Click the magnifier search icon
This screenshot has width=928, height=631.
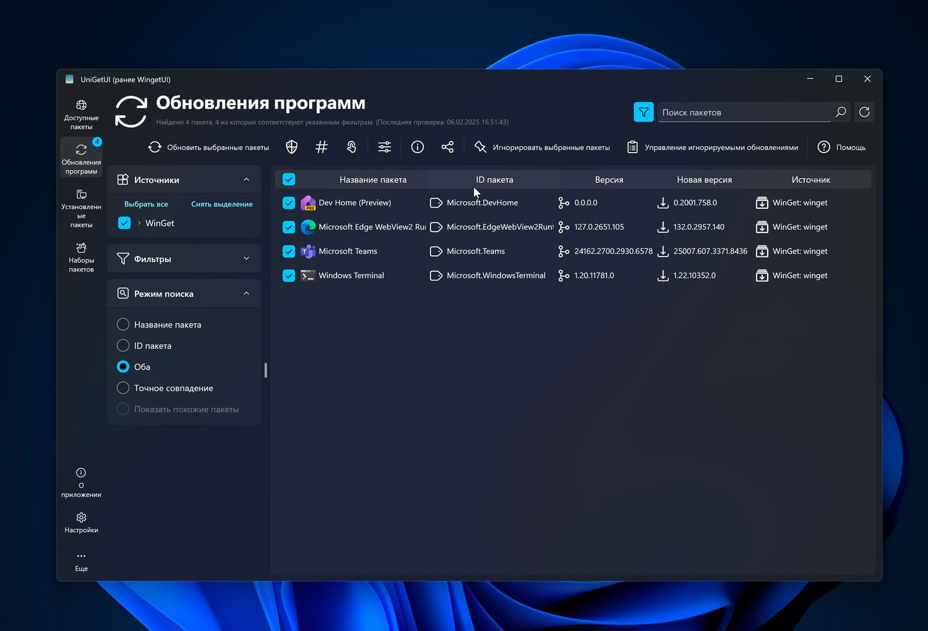click(x=841, y=112)
